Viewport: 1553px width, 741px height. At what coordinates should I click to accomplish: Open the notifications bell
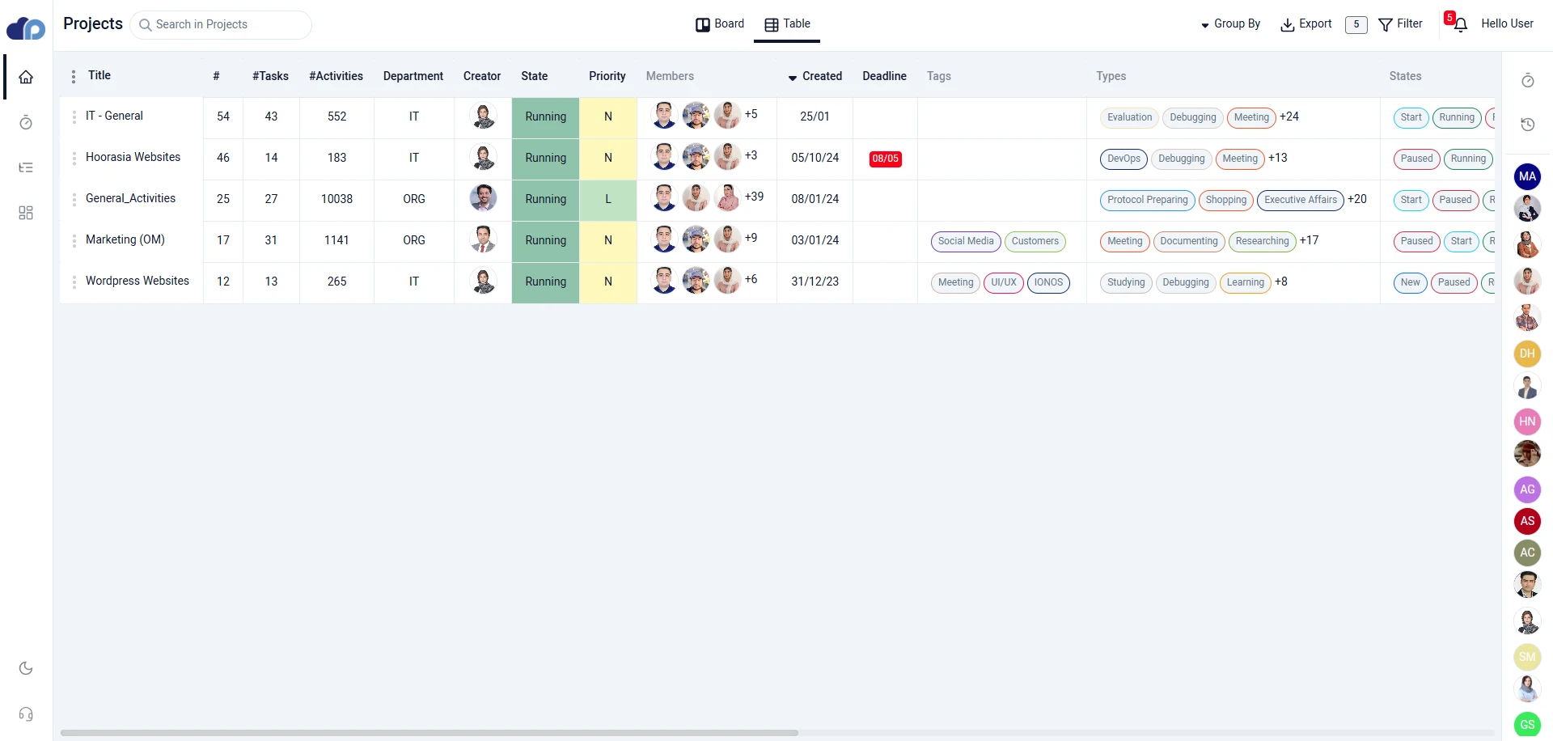pos(1460,24)
